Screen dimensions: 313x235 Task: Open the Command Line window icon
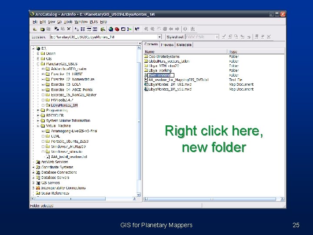pyautogui.click(x=123, y=29)
